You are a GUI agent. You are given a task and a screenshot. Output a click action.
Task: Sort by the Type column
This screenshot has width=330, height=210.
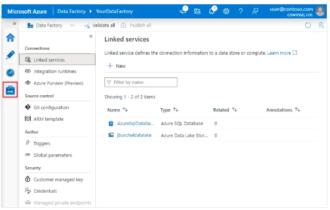tap(169, 110)
